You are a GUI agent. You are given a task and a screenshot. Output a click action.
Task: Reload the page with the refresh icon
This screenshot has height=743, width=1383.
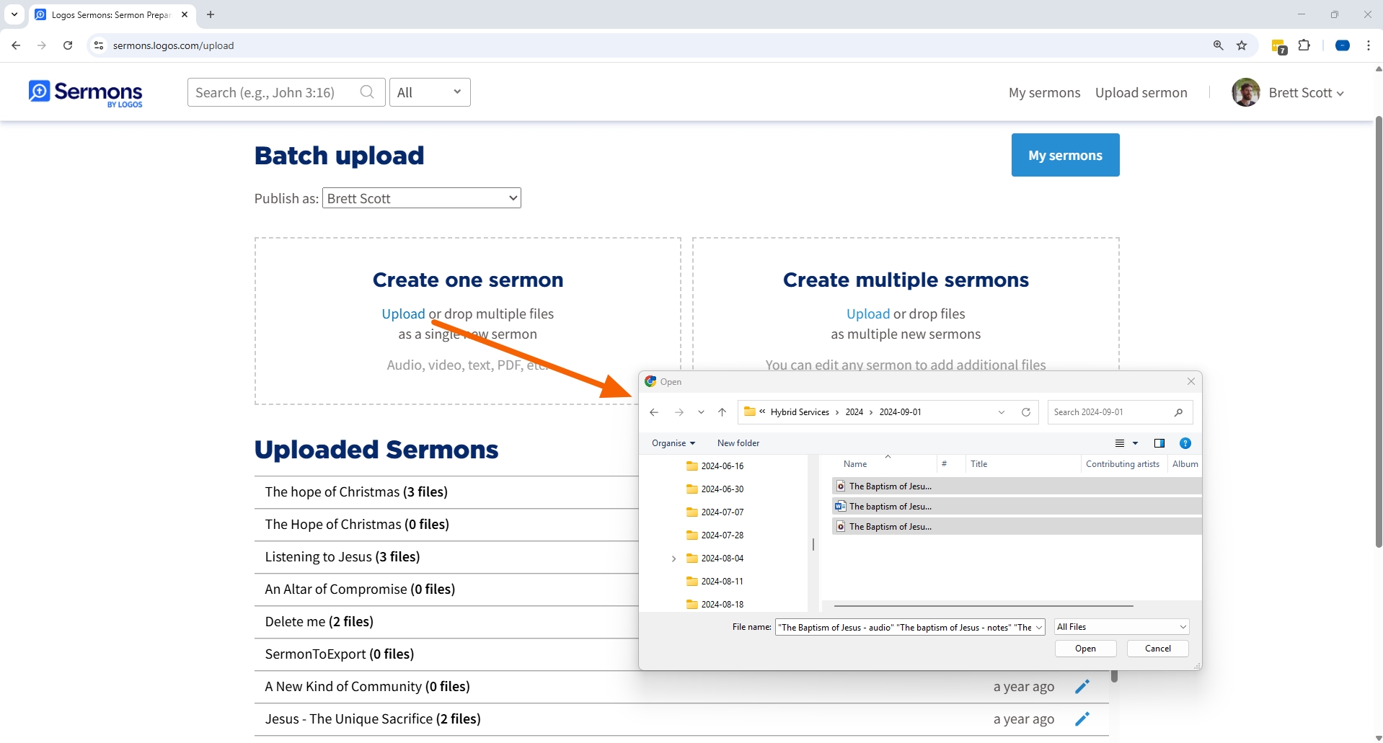pos(68,45)
